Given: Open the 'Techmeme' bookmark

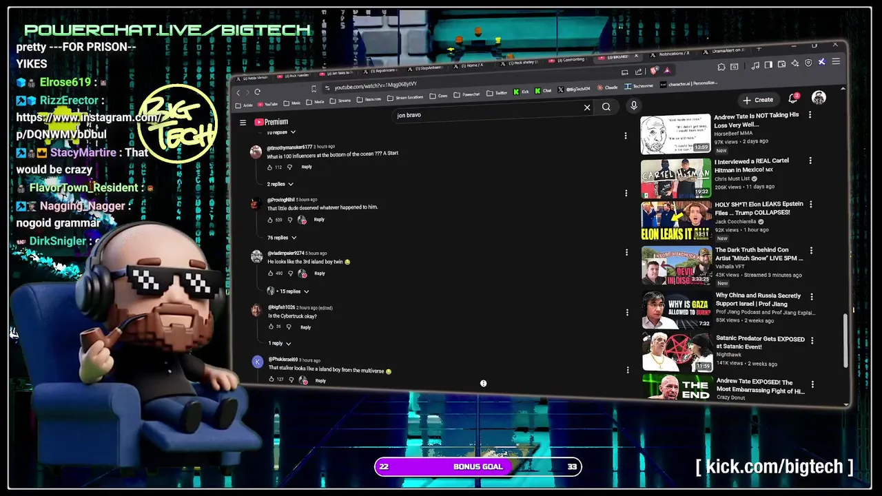Looking at the screenshot, I should [x=639, y=87].
